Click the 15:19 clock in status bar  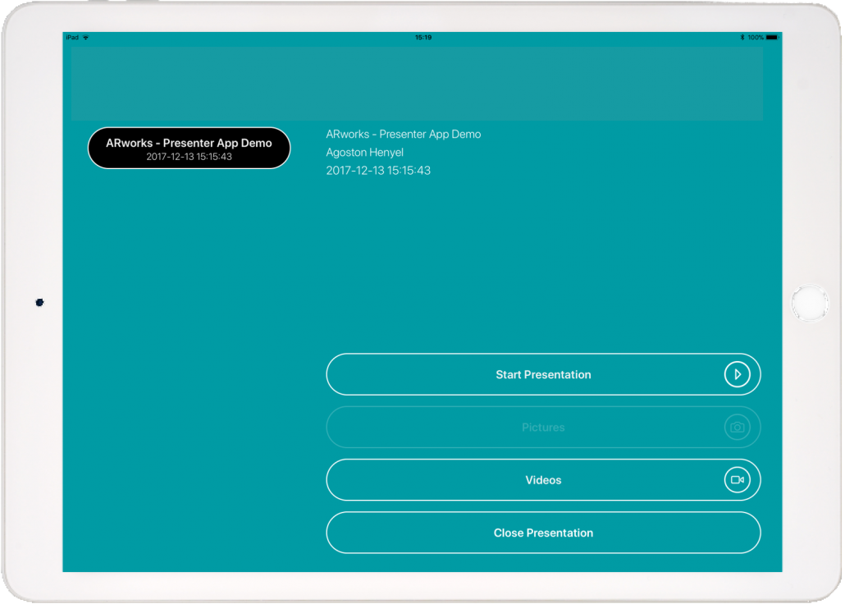[x=423, y=37]
